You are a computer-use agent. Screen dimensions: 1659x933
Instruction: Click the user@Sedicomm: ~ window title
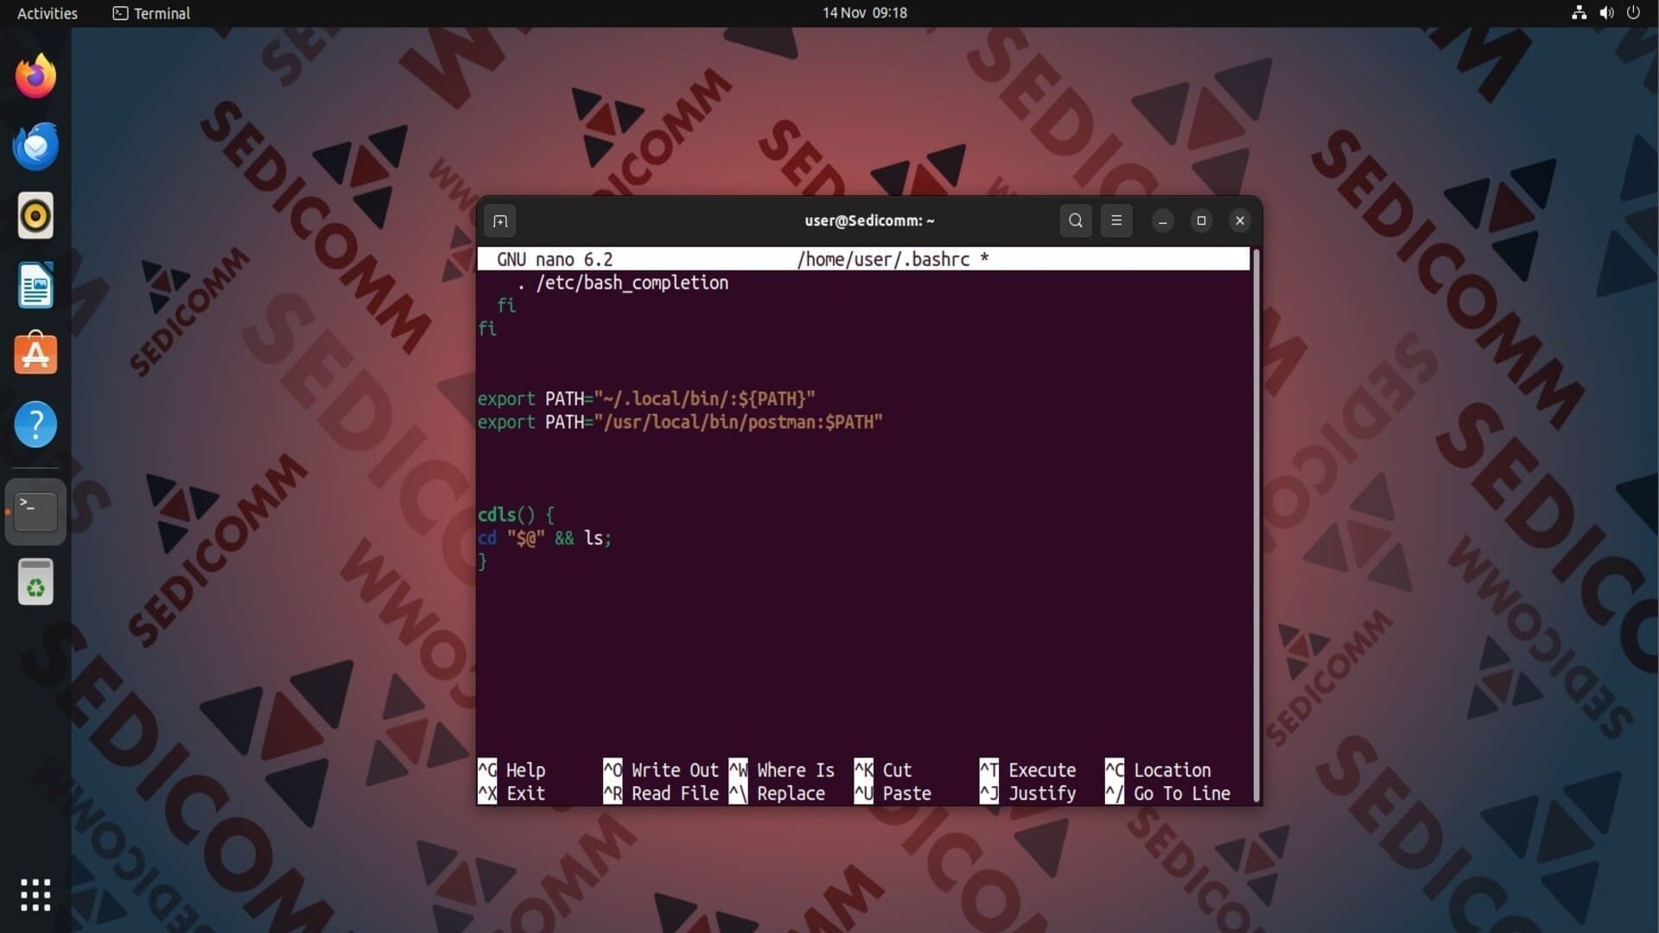[x=869, y=220]
